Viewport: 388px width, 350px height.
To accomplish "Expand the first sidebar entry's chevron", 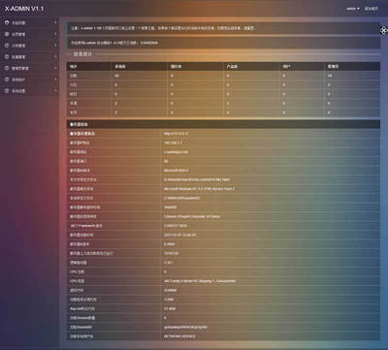I will pos(55,22).
